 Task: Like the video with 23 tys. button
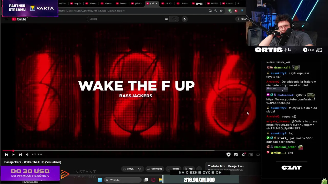click(128, 169)
